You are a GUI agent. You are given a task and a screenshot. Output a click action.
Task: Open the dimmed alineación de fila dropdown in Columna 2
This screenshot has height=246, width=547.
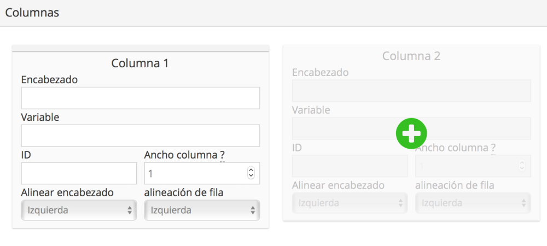473,203
